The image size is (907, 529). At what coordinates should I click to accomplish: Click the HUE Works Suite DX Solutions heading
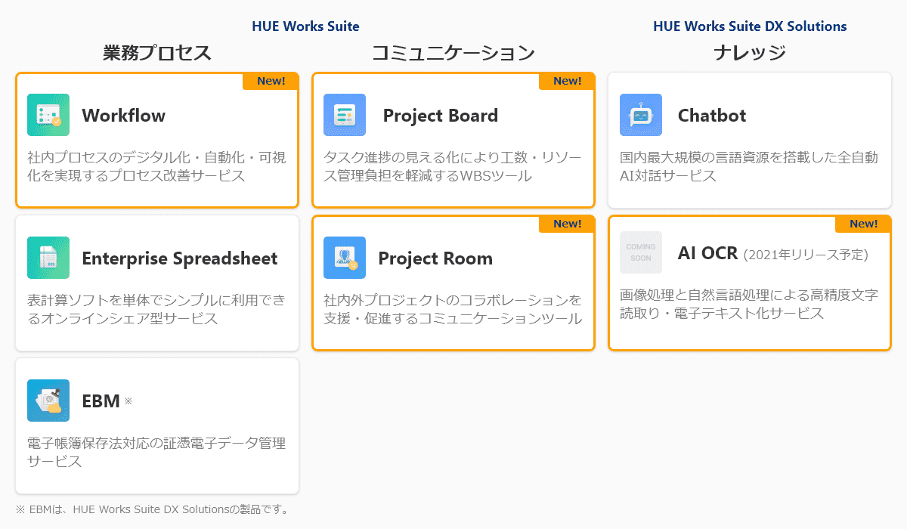pos(750,26)
